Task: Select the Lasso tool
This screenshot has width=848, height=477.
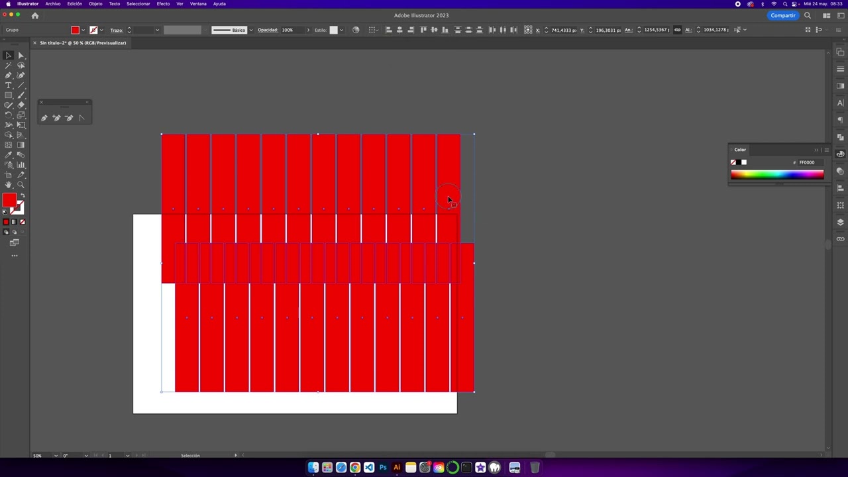Action: (21, 66)
